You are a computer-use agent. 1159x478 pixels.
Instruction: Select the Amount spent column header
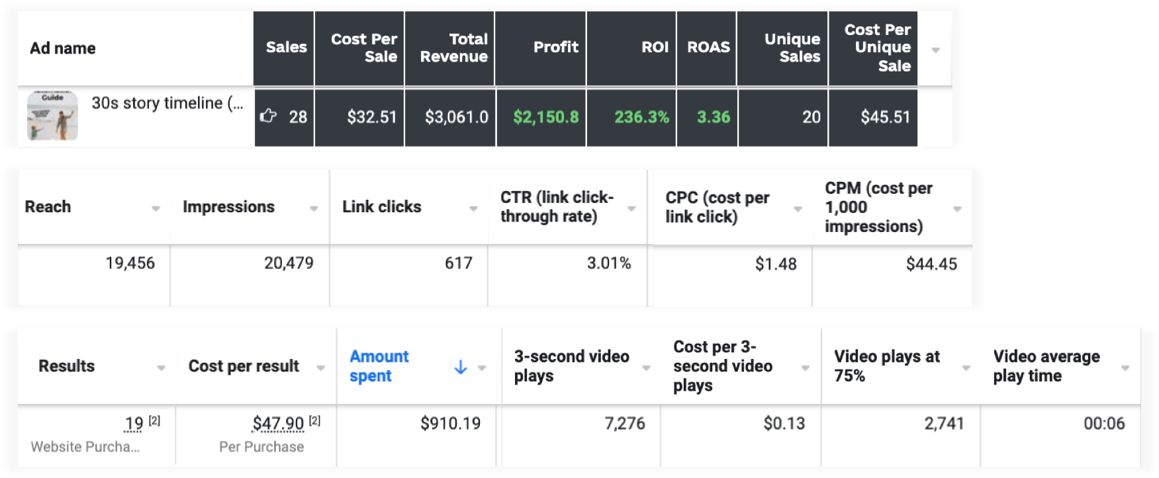pos(379,366)
